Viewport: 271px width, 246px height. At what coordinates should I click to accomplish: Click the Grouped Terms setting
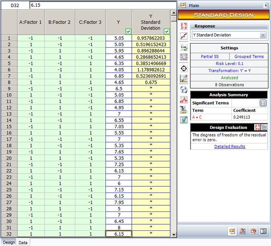pyautogui.click(x=249, y=56)
